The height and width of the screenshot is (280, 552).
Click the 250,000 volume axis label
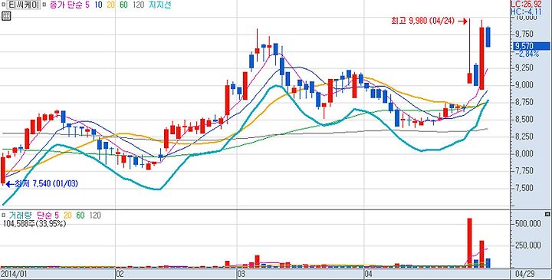coord(527,245)
